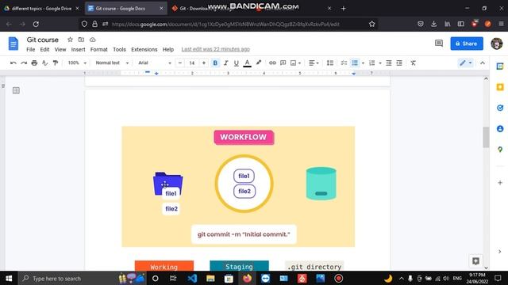Click the Redo icon in Docs toolbar
Screen dimensions: 508x285
24,63
